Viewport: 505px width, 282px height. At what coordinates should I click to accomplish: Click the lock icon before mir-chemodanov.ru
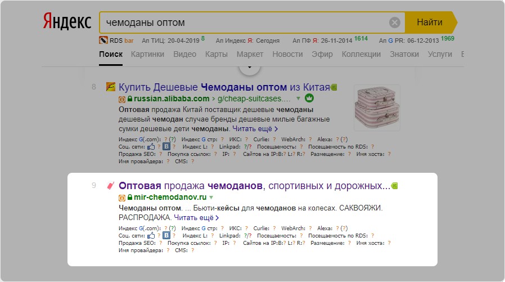[130, 197]
